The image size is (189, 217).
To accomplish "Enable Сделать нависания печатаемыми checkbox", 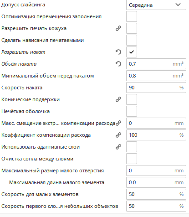I will [132, 40].
